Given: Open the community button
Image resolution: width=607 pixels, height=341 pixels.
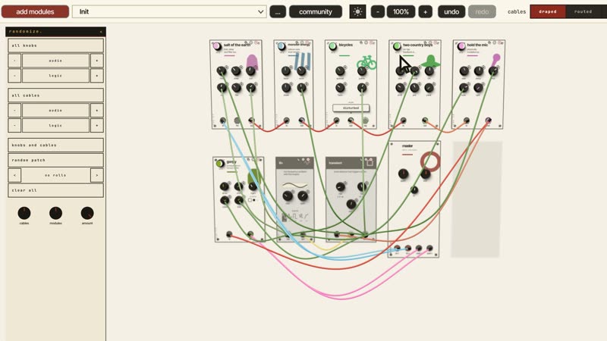Looking at the screenshot, I should pos(316,11).
